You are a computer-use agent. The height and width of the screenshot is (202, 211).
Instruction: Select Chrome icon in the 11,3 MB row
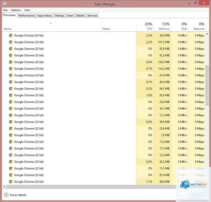click(11, 168)
